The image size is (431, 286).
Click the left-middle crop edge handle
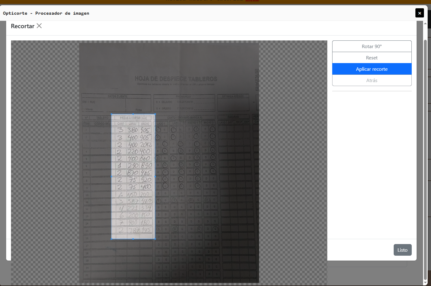[x=111, y=177]
